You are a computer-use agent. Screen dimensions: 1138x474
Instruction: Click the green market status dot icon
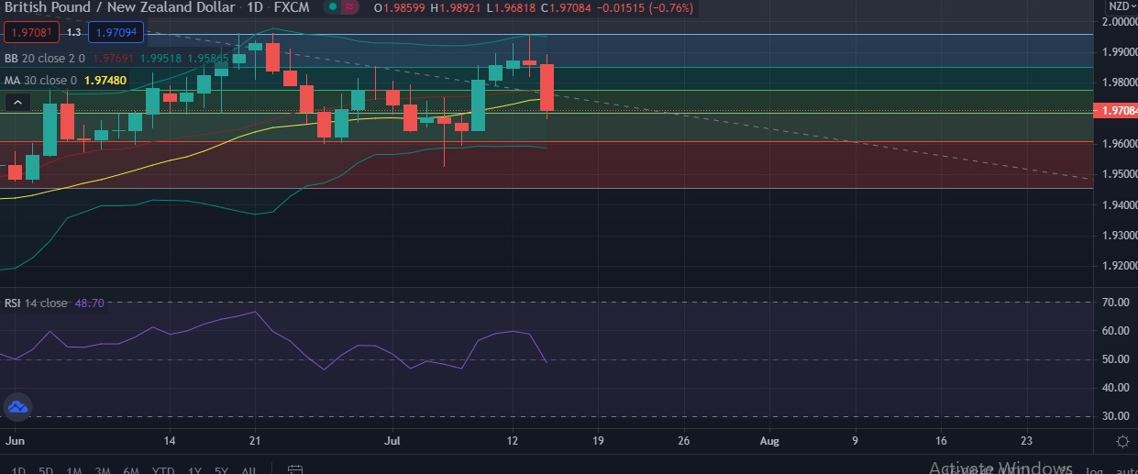333,7
